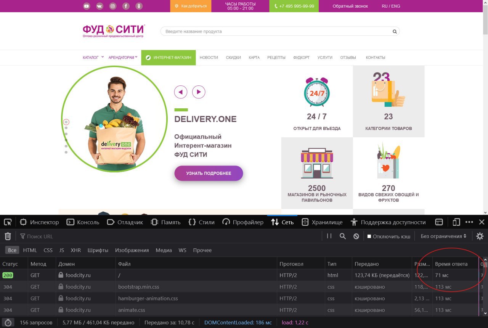The width and height of the screenshot is (488, 328).
Task: Open ИНТЕРНЕТ-МАГАЗИН nav button
Action: 169,58
